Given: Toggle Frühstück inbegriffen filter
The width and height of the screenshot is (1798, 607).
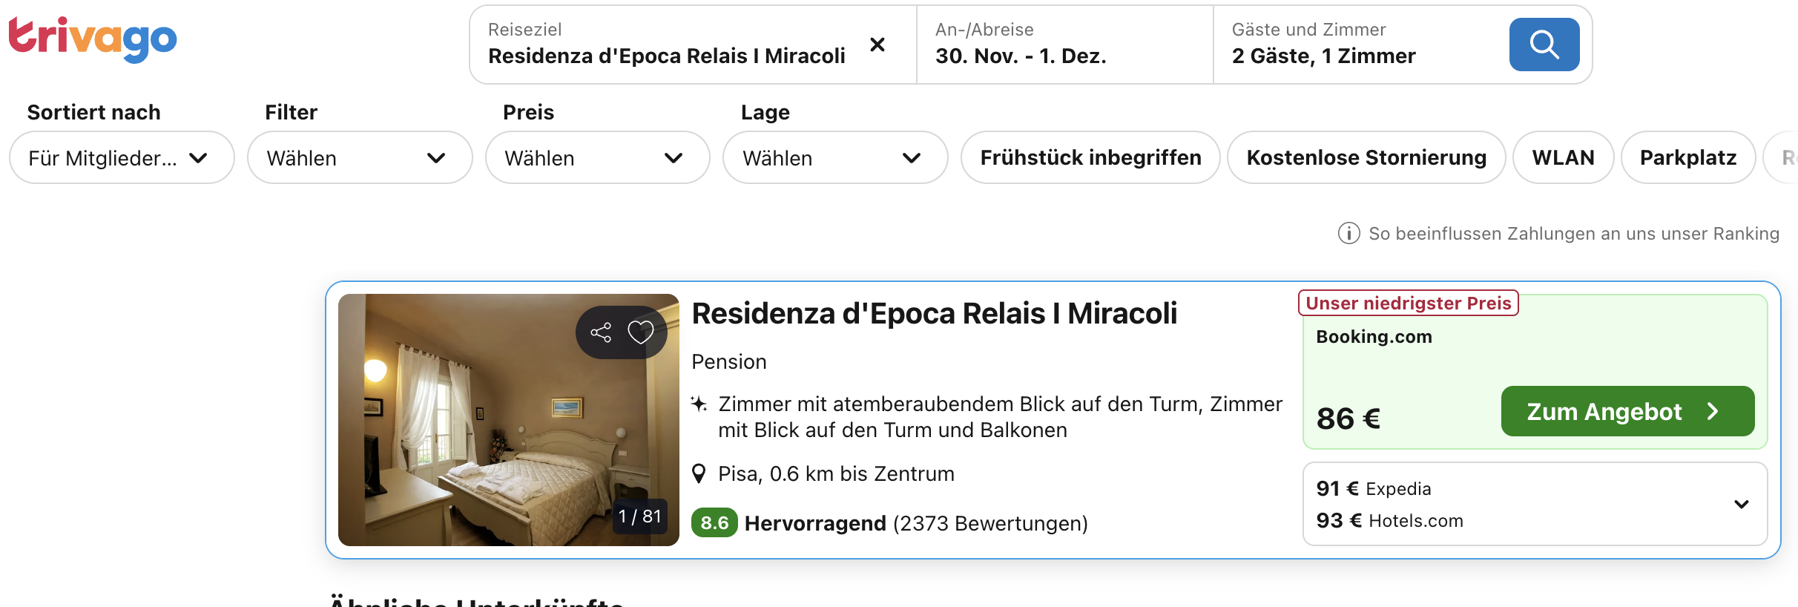Looking at the screenshot, I should [x=1090, y=157].
